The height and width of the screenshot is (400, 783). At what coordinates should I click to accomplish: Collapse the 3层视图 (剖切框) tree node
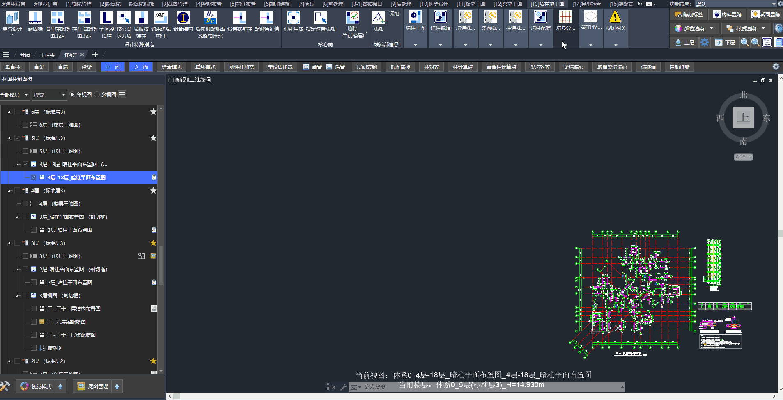(x=18, y=296)
